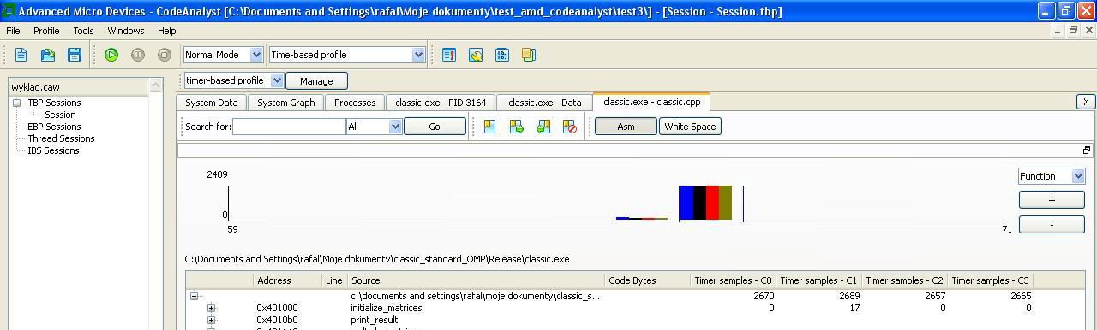Click the wyklad.caw project header
This screenshot has height=330, width=1097.
[x=79, y=87]
